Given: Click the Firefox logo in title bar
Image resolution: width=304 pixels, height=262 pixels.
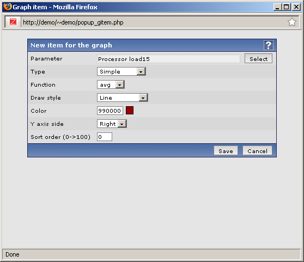Looking at the screenshot, I should pyautogui.click(x=8, y=7).
